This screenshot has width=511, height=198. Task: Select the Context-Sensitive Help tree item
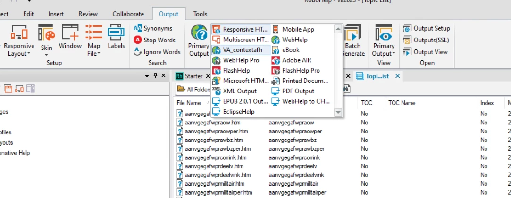point(15,153)
